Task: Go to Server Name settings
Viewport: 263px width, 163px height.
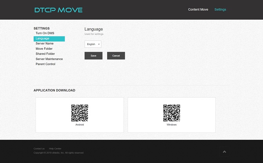Action: [x=44, y=43]
